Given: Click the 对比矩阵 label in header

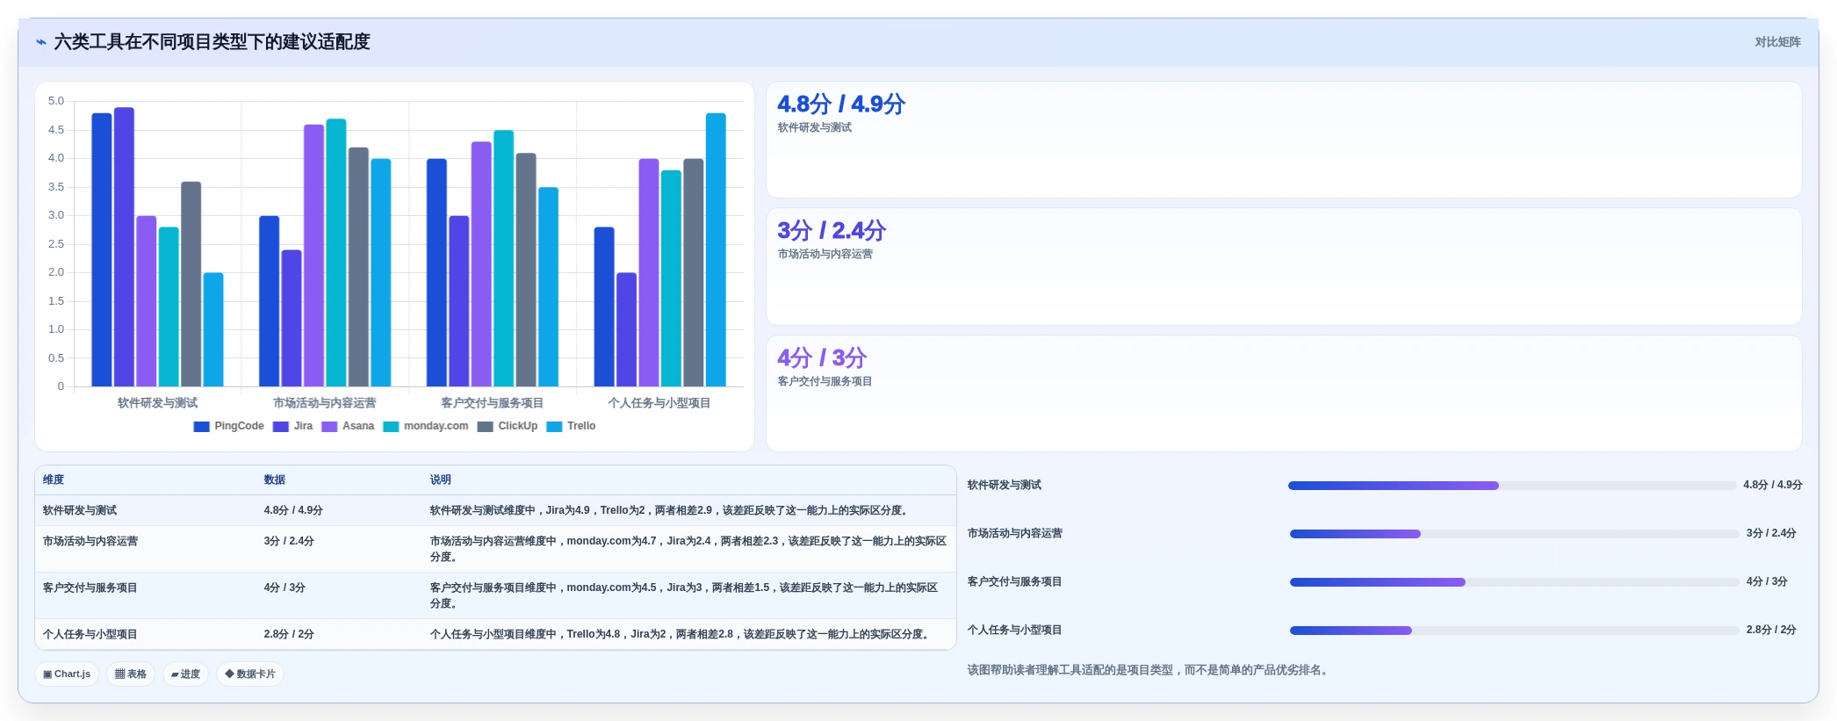Looking at the screenshot, I should pos(1777,42).
